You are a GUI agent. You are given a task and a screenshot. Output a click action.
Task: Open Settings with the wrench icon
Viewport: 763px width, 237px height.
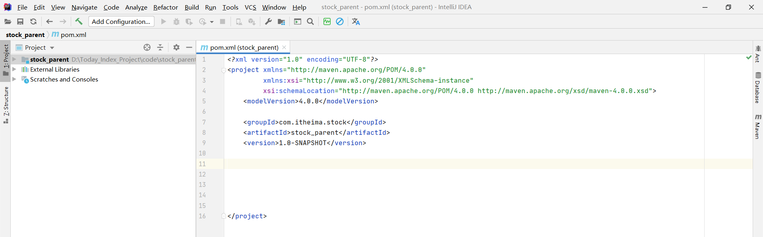268,22
